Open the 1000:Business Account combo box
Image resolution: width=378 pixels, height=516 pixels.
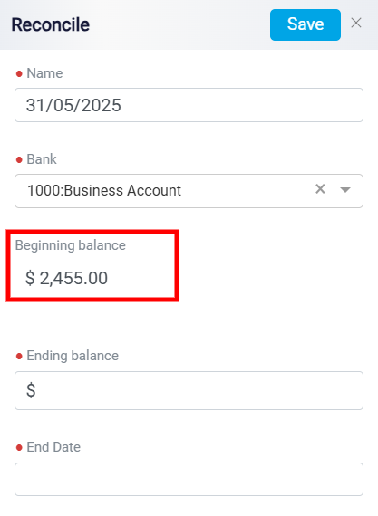[x=189, y=191]
